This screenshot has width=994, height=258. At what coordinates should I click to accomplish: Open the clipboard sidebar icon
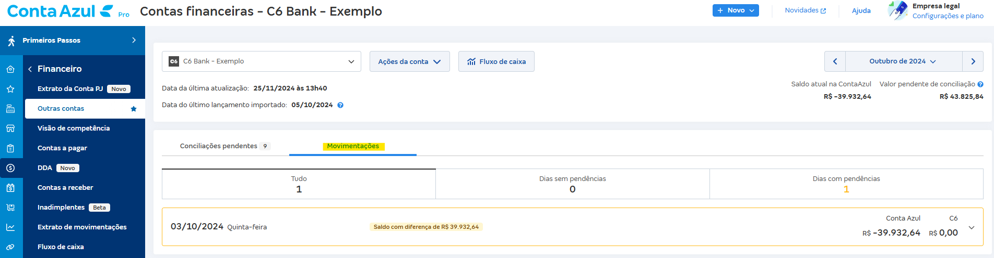coord(10,148)
